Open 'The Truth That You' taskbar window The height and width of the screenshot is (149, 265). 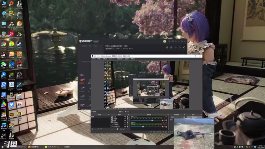[x=52, y=147]
